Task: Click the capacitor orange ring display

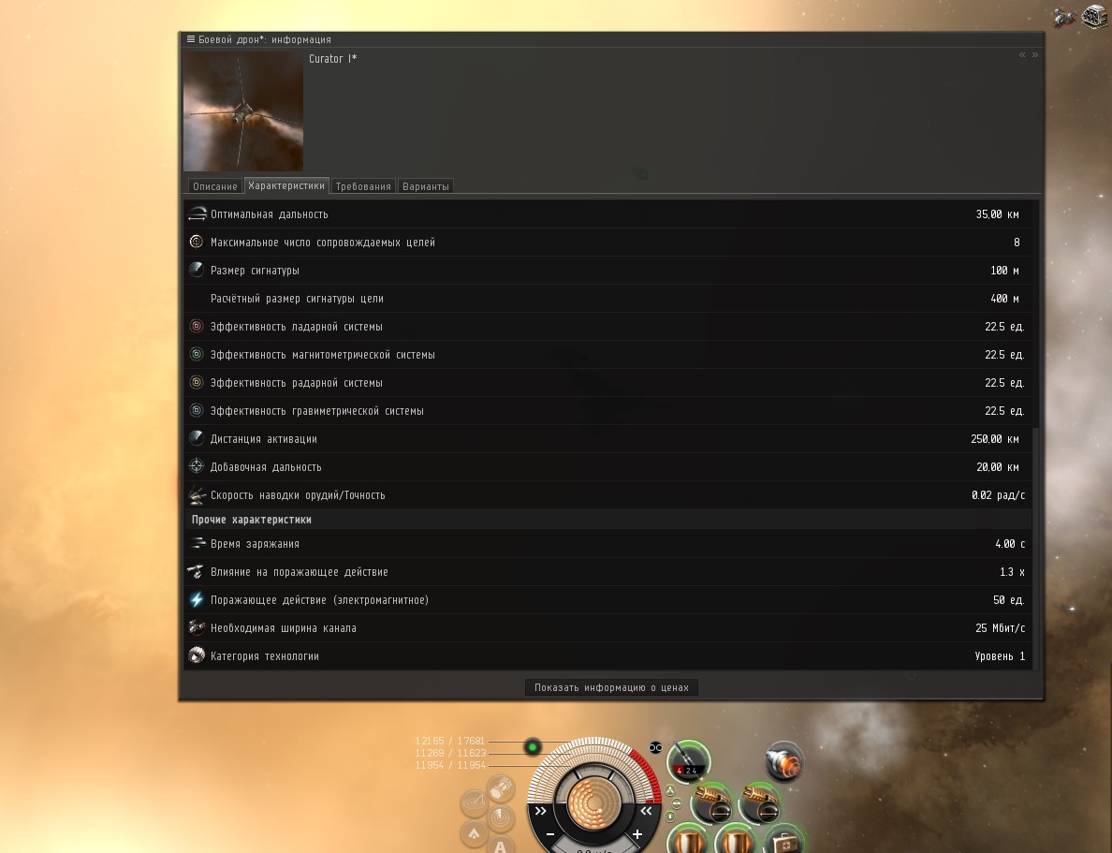Action: pyautogui.click(x=593, y=803)
